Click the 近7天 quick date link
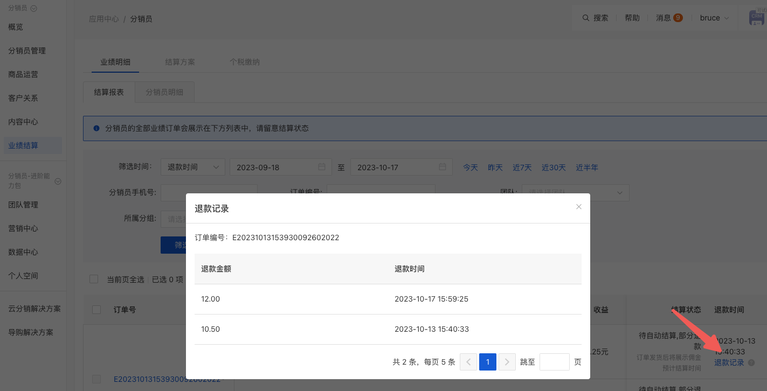Screen dimensions: 767x391 point(522,167)
